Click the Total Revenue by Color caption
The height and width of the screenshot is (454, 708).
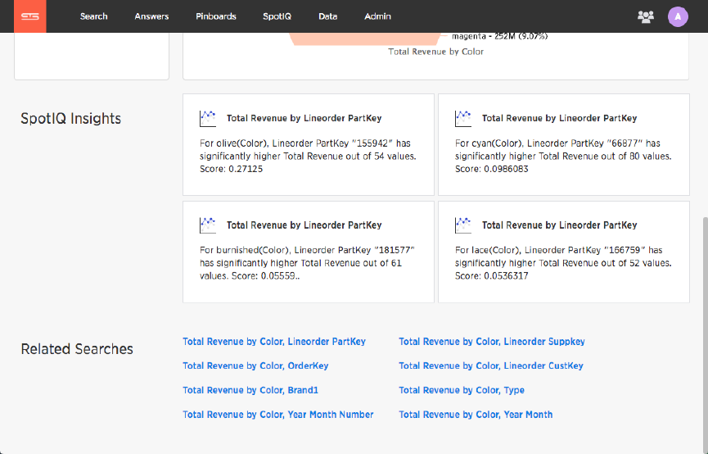pyautogui.click(x=435, y=52)
